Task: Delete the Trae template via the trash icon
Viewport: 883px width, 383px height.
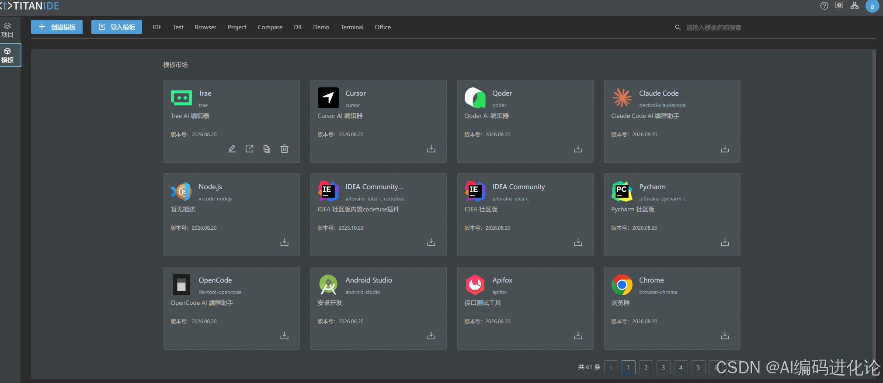Action: [x=285, y=149]
